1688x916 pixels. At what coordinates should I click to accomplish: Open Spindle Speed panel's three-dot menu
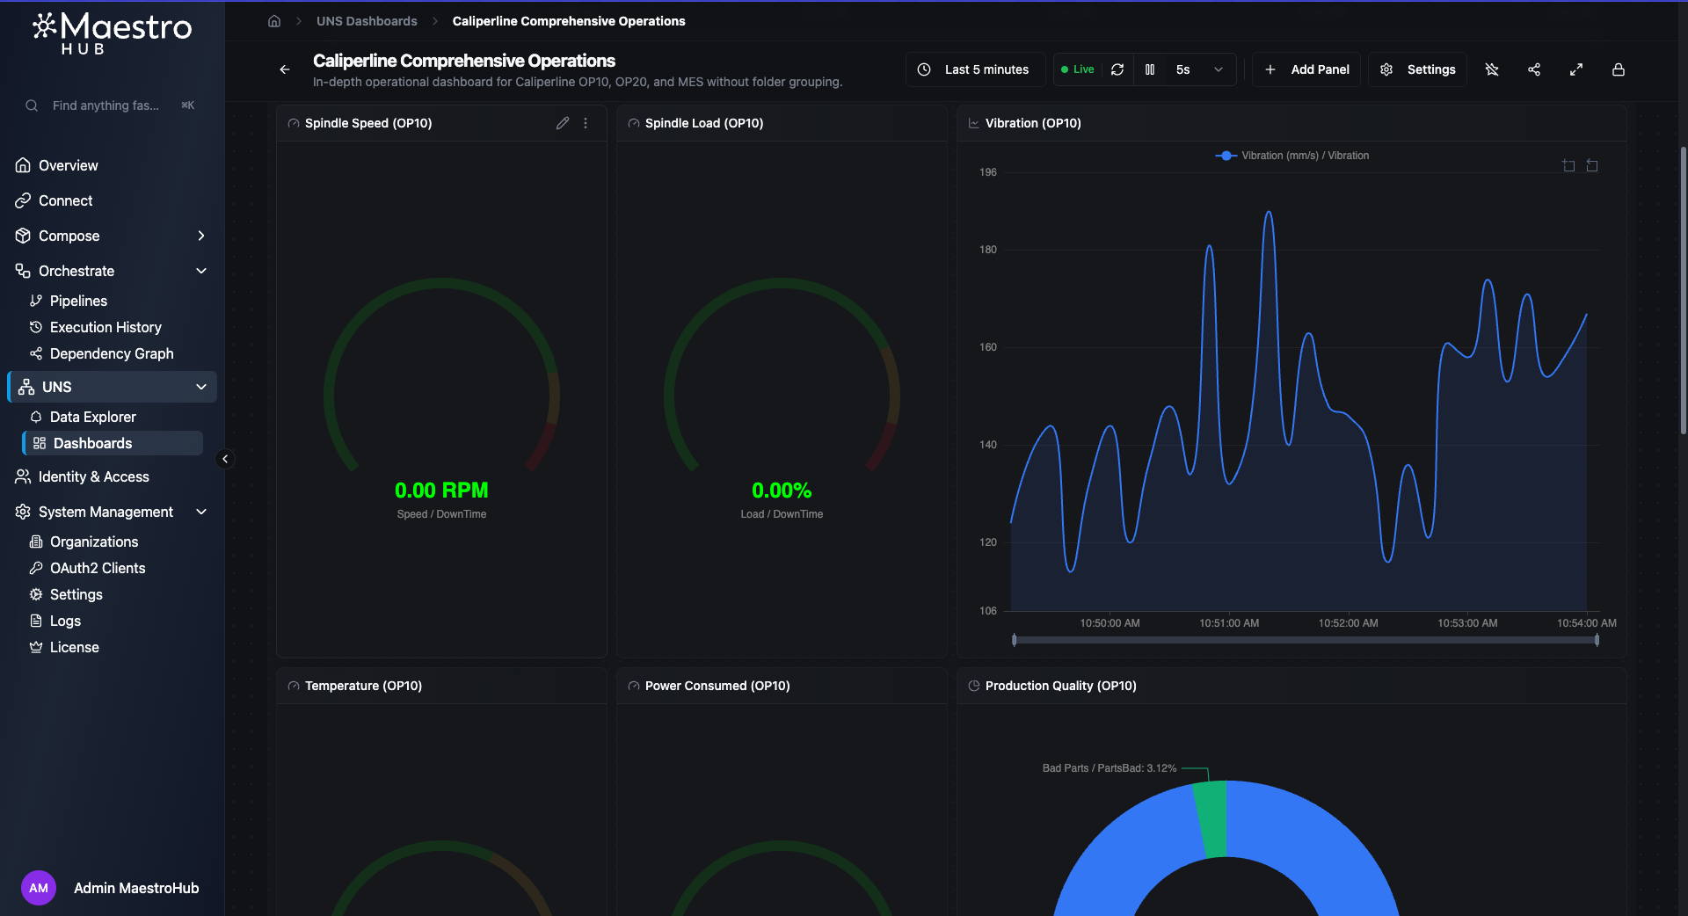point(586,123)
